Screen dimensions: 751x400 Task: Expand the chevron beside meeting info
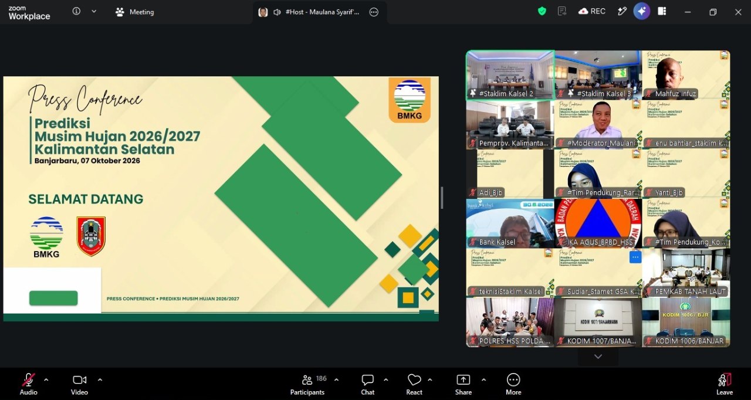pos(94,11)
